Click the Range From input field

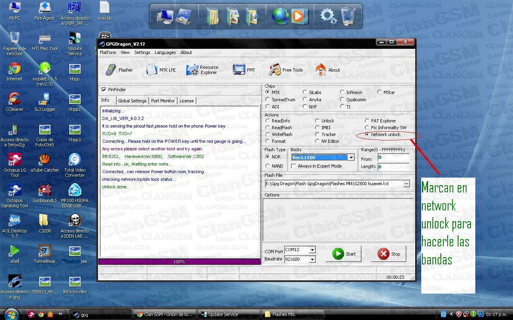click(393, 158)
